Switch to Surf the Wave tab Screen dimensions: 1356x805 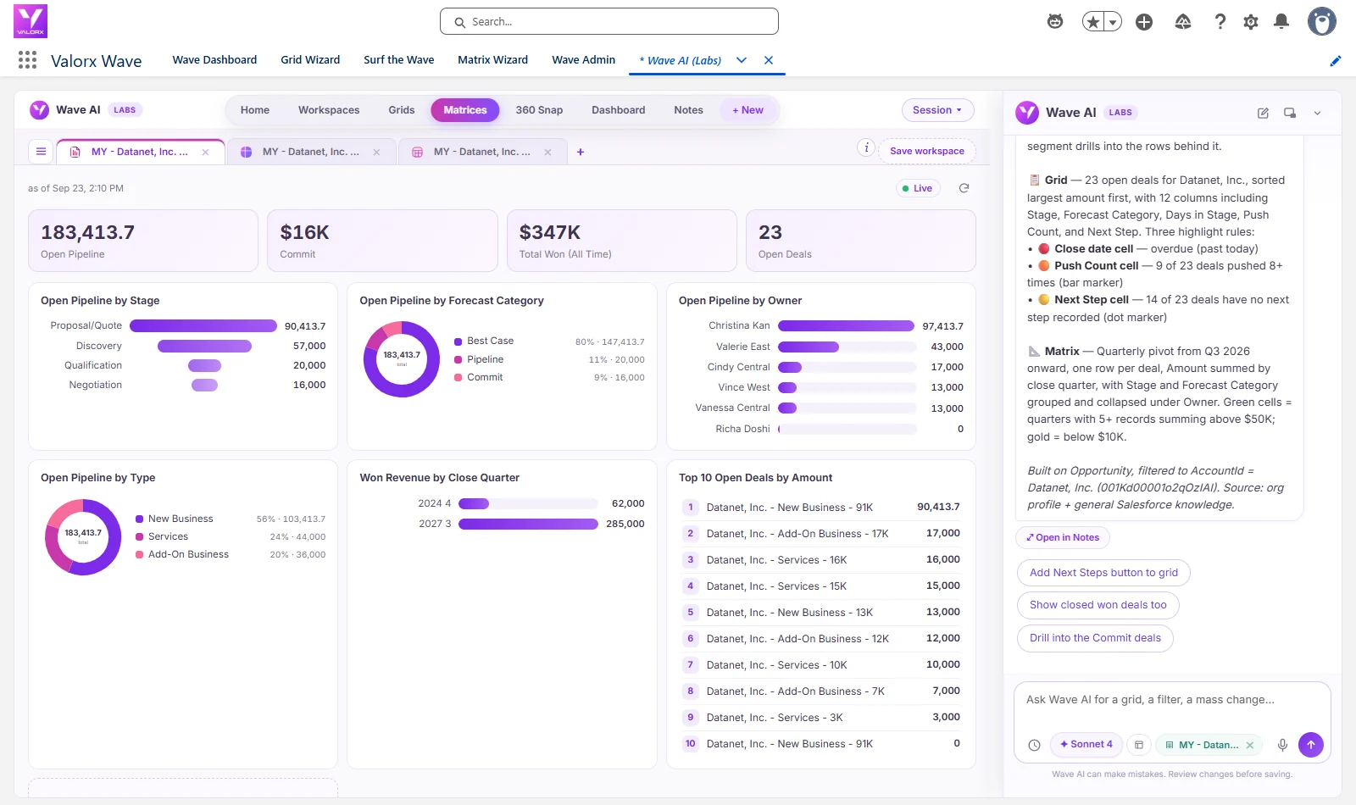tap(398, 60)
